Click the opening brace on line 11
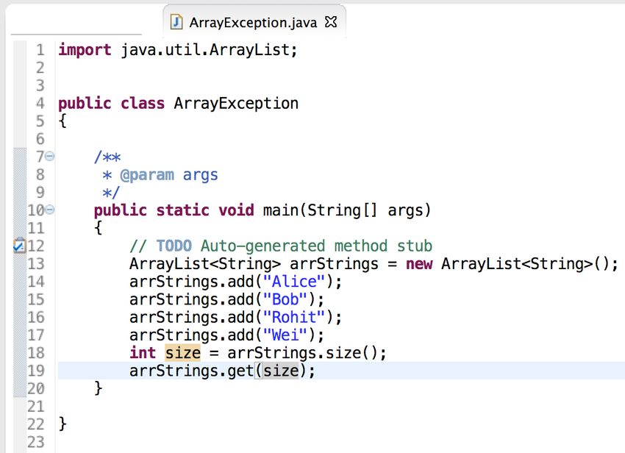 [98, 228]
